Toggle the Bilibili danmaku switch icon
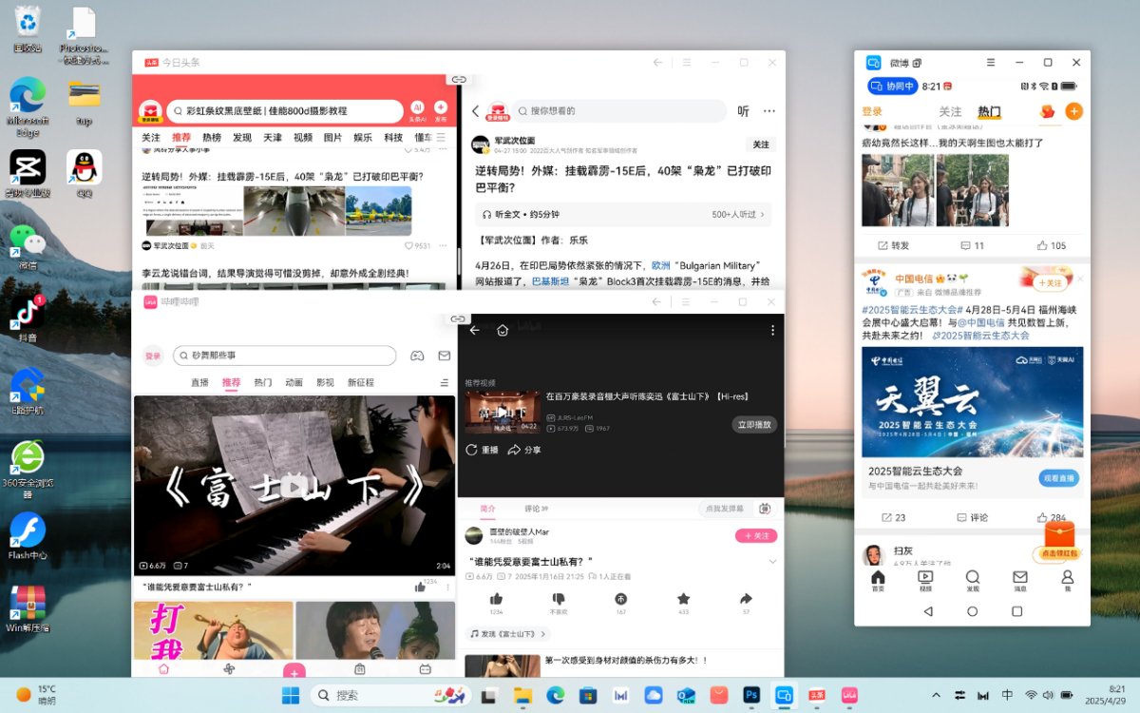Viewport: 1140px width, 713px height. [764, 510]
